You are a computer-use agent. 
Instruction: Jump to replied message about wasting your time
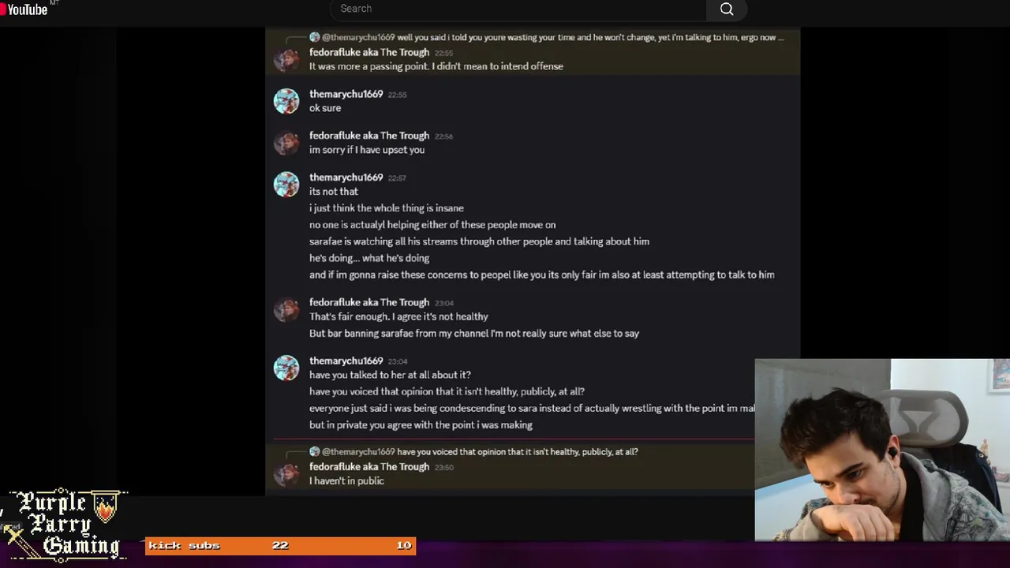pos(552,37)
